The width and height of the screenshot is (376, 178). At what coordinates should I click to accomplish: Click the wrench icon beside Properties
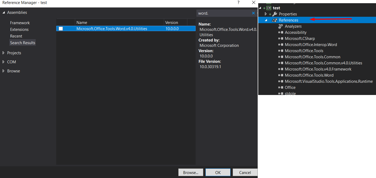[274, 14]
